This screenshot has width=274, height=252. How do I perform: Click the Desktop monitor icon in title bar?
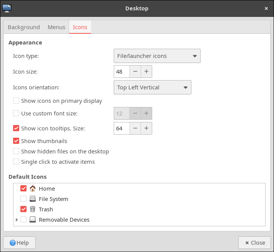[7, 8]
